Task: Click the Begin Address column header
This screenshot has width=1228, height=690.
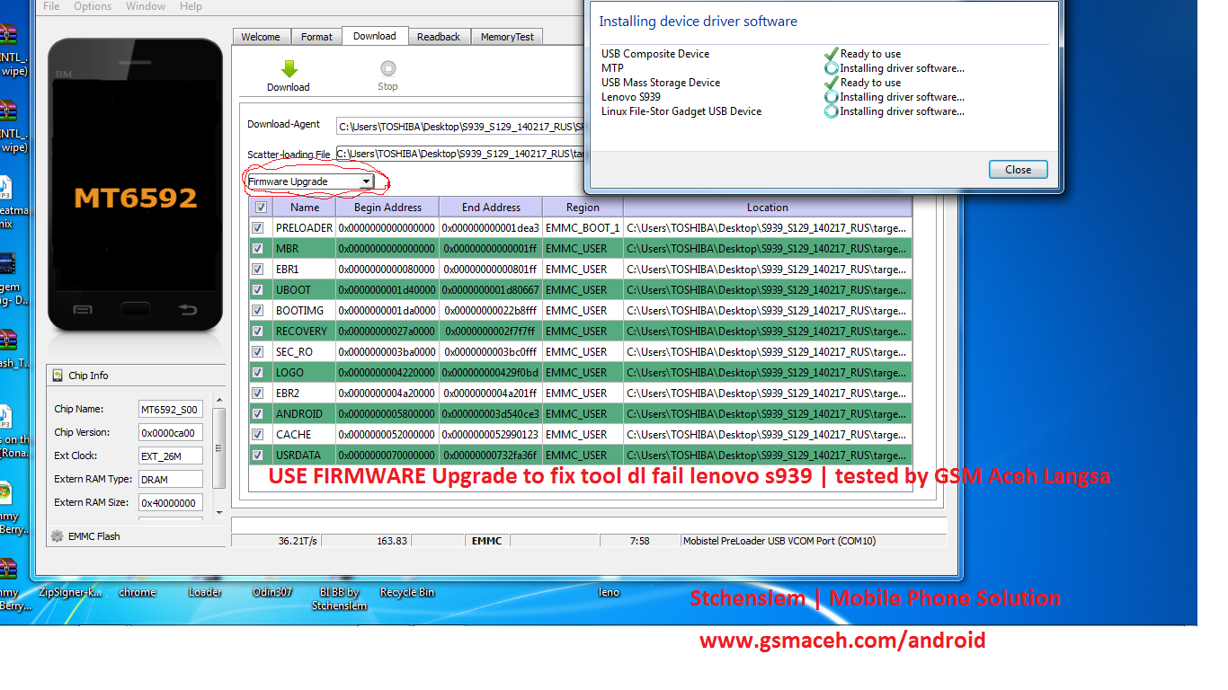Action: [x=387, y=208]
